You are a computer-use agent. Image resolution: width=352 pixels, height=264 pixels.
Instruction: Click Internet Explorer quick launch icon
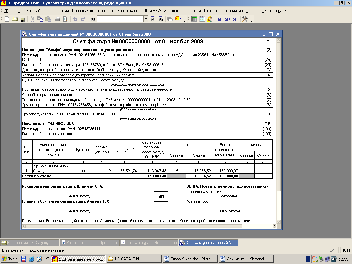click(x=32, y=259)
